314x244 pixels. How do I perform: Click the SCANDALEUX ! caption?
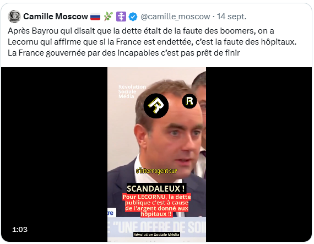155,188
